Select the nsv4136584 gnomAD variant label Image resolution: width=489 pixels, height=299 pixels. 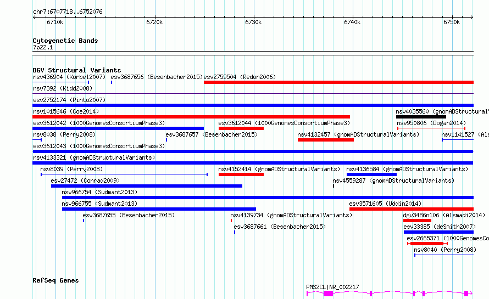pyautogui.click(x=407, y=169)
